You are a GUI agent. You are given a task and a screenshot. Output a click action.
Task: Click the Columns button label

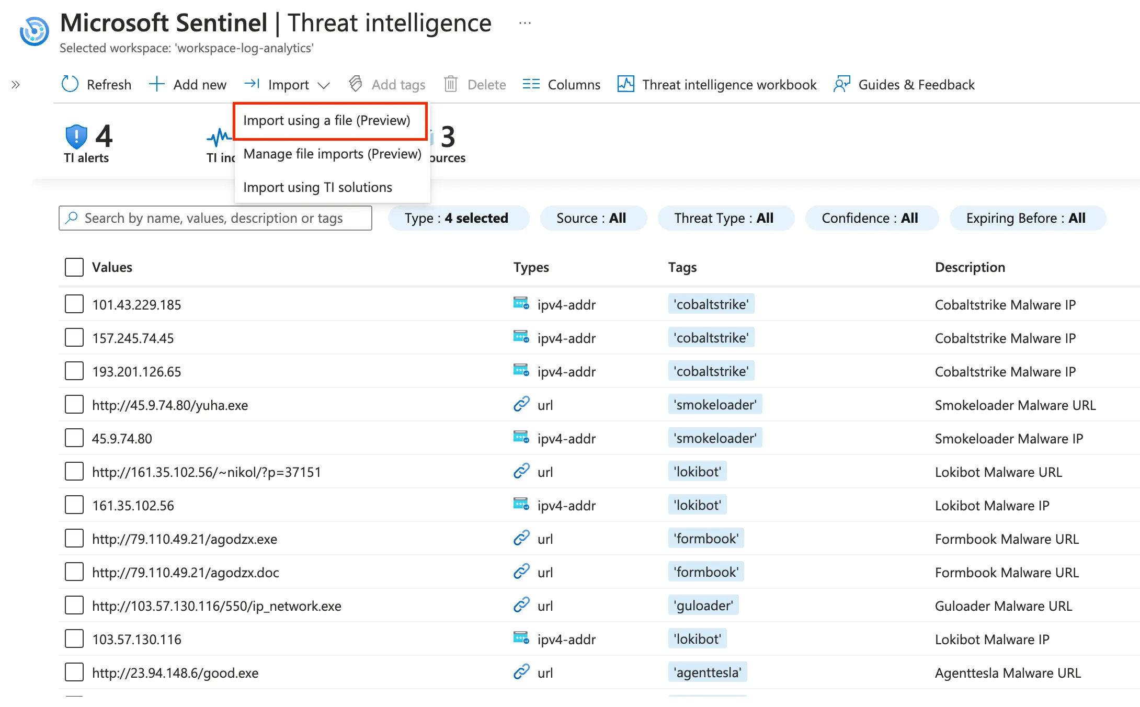coord(574,84)
